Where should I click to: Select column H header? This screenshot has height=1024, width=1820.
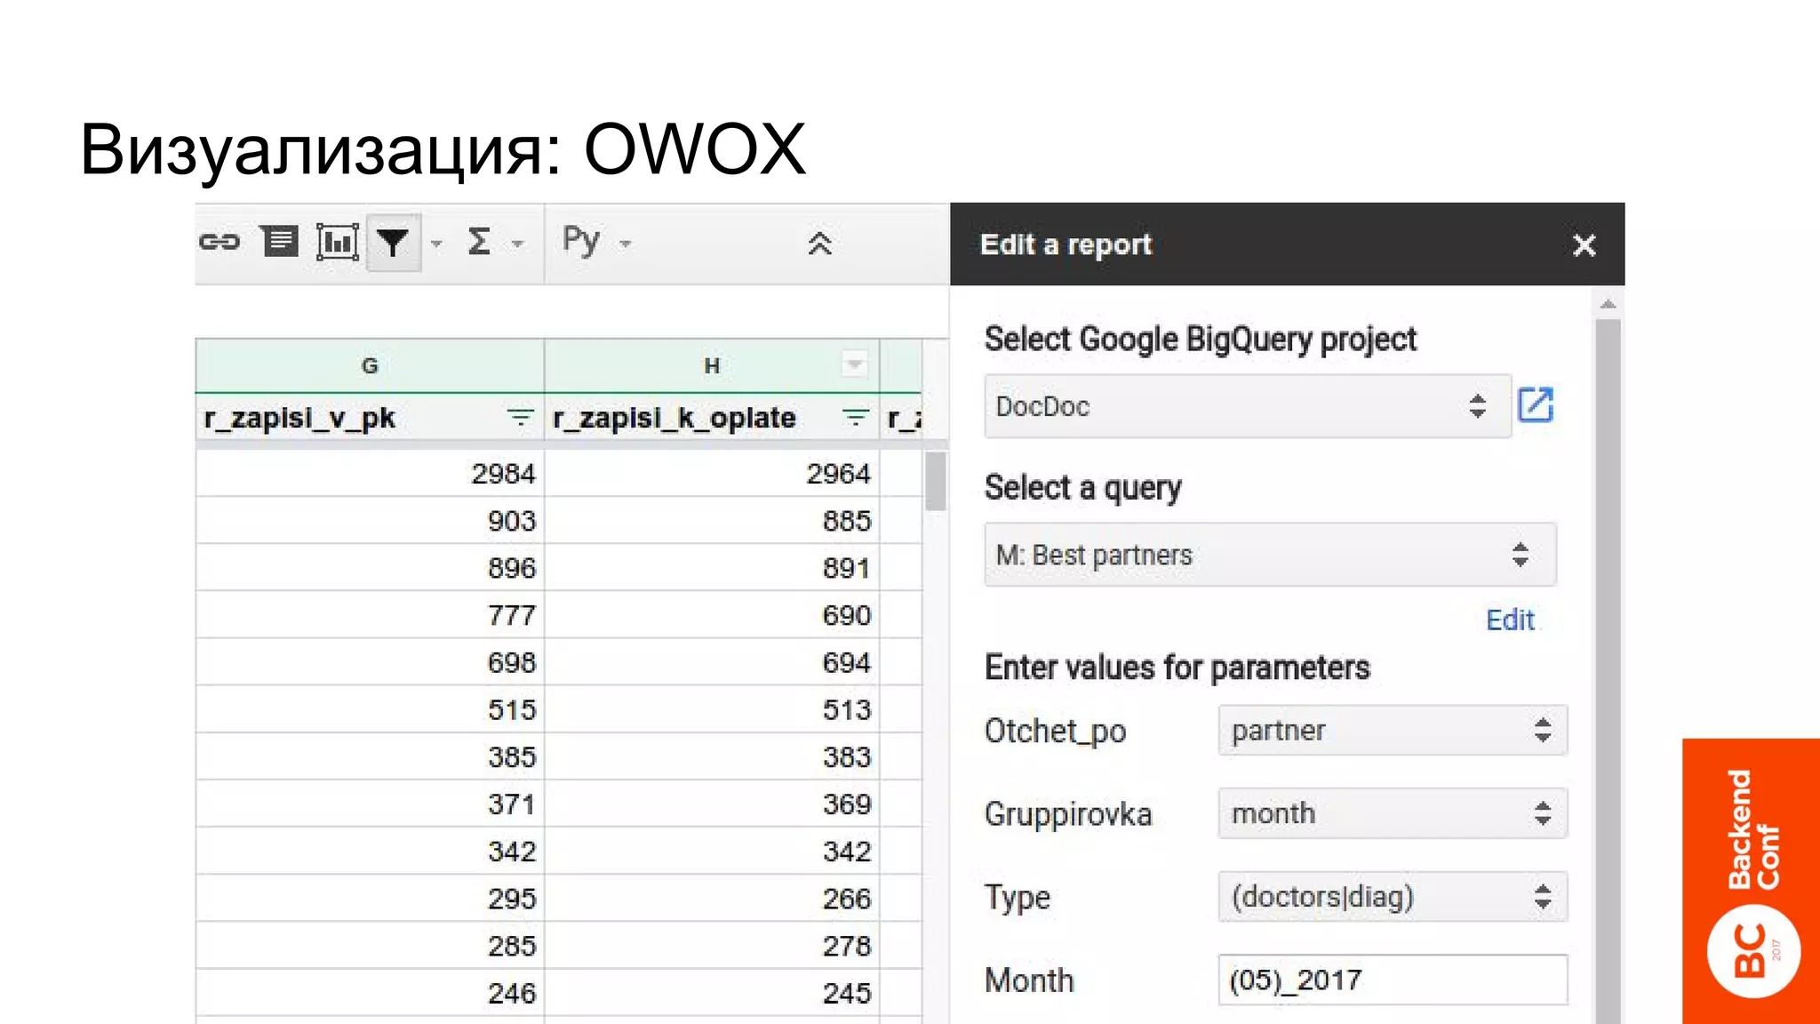(712, 365)
